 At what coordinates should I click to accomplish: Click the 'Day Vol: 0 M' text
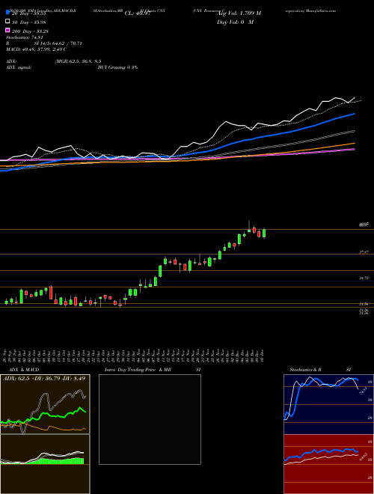click(236, 22)
